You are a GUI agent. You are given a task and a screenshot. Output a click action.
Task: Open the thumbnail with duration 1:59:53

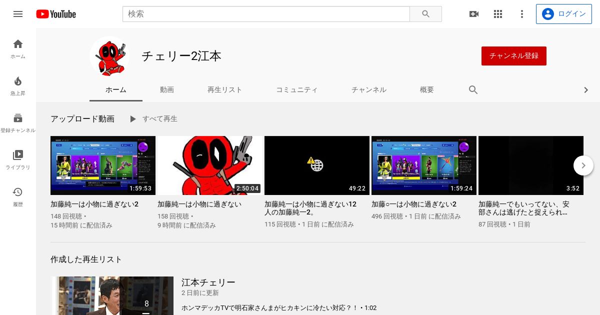point(103,165)
